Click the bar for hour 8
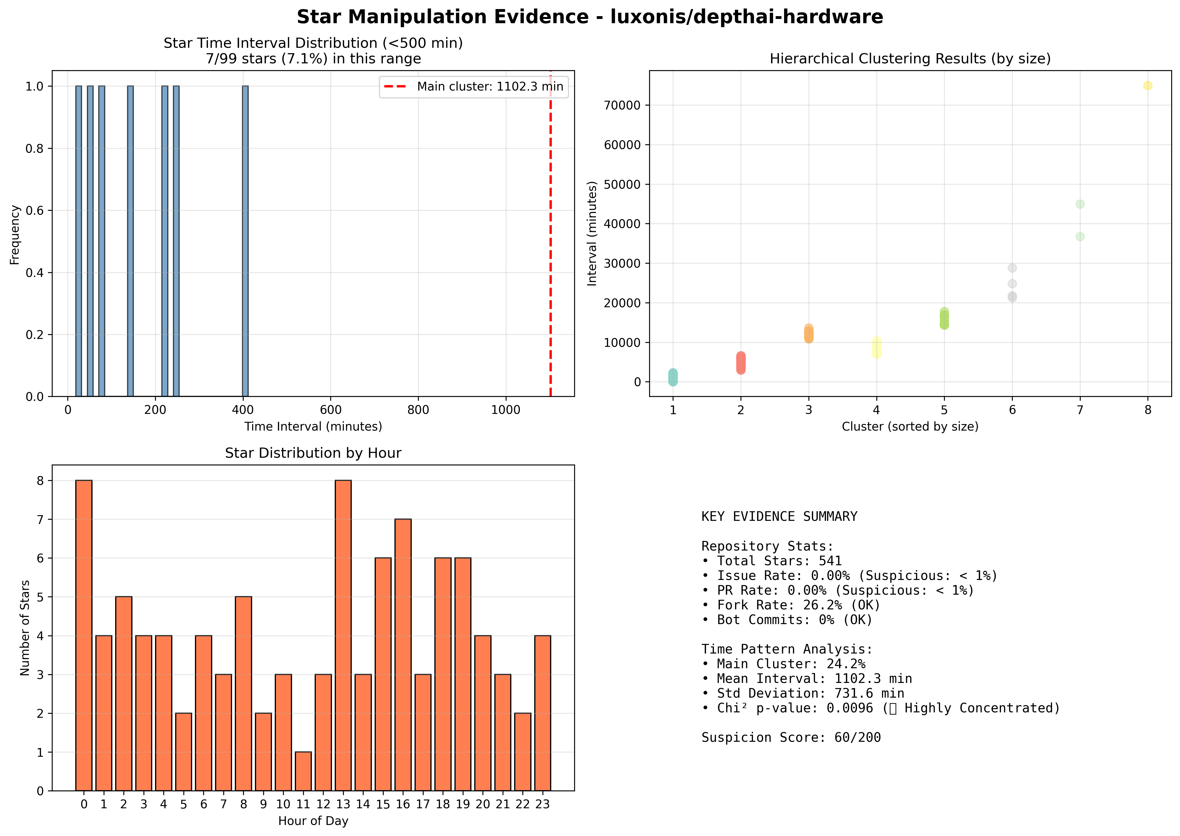Image resolution: width=1180 pixels, height=836 pixels. (x=244, y=693)
